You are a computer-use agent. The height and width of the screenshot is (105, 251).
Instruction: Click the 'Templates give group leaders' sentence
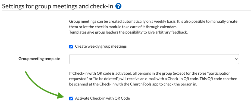pyautogui.click(x=128, y=32)
